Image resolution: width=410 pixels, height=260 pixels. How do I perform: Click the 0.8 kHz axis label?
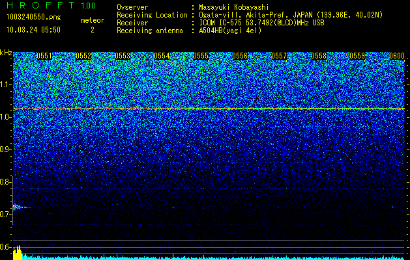[x=6, y=182]
